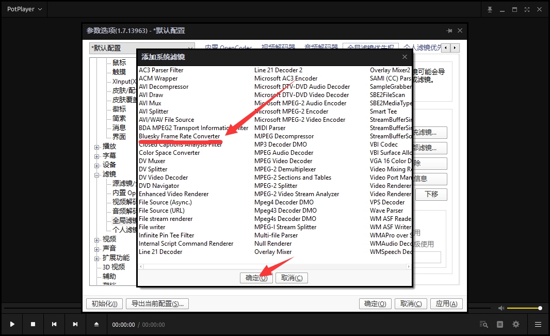Select the 消息 tree item
Image resolution: width=550 pixels, height=336 pixels.
click(119, 127)
